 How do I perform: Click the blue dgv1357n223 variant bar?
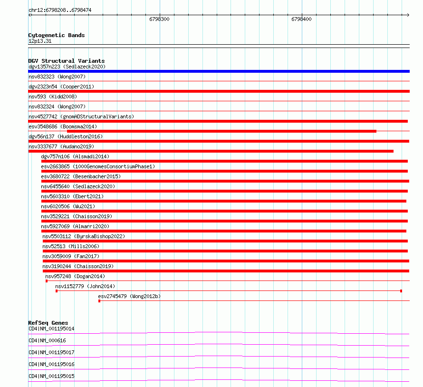coord(219,71)
